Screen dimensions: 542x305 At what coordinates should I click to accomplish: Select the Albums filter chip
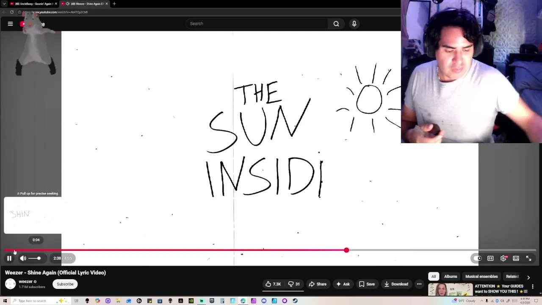(x=451, y=277)
